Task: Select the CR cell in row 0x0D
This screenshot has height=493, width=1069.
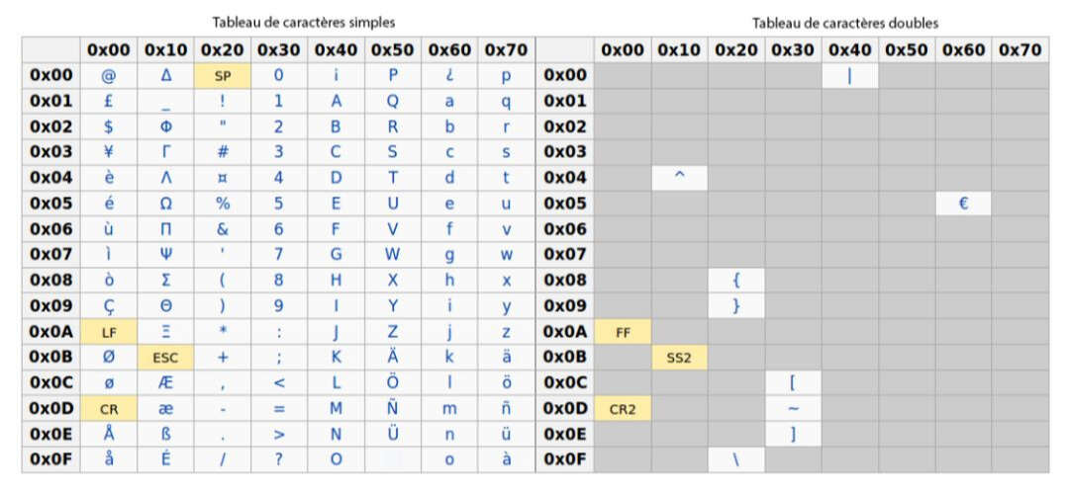Action: (x=109, y=409)
